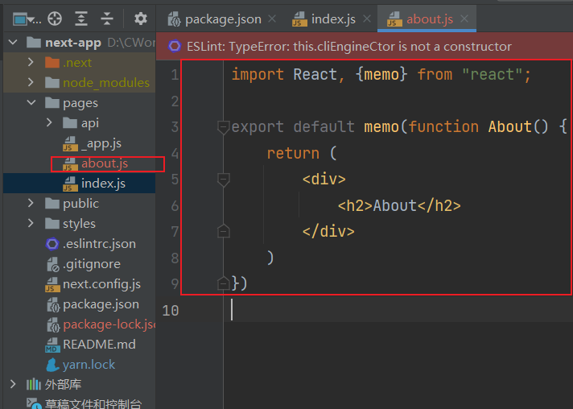Toggle the fold end marker on line 7
573x409 pixels.
click(223, 231)
